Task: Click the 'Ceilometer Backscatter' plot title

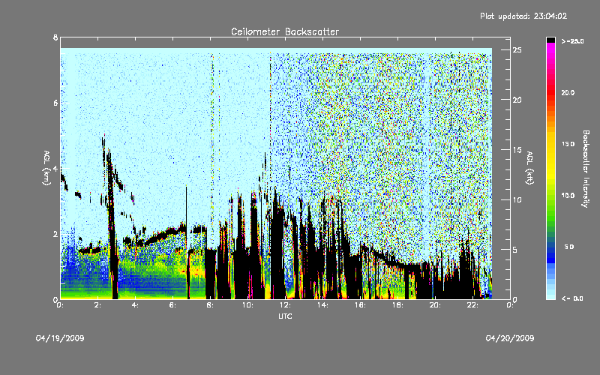Action: 285,31
